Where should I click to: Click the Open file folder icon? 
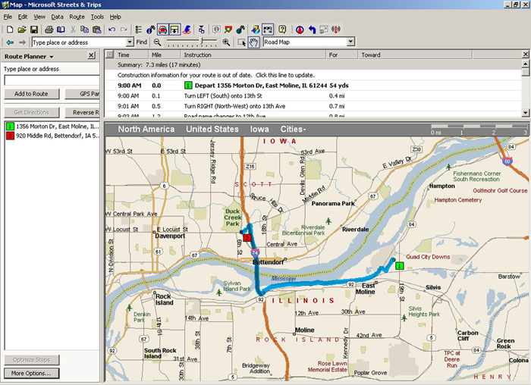tap(22, 30)
